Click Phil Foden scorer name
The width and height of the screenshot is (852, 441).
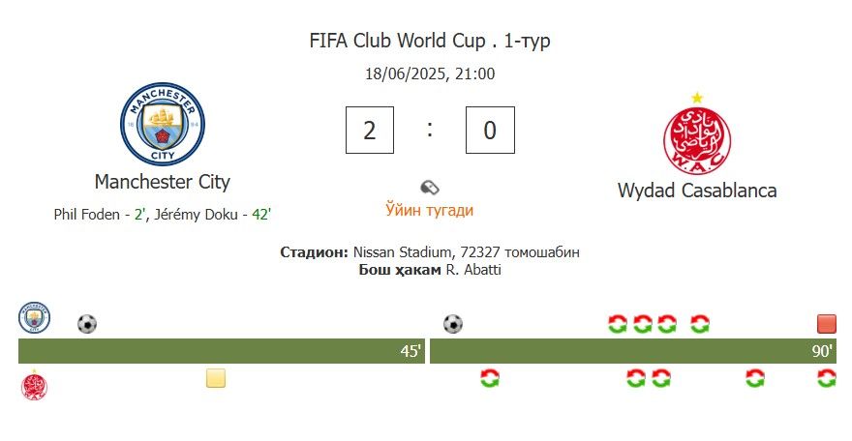click(x=86, y=215)
